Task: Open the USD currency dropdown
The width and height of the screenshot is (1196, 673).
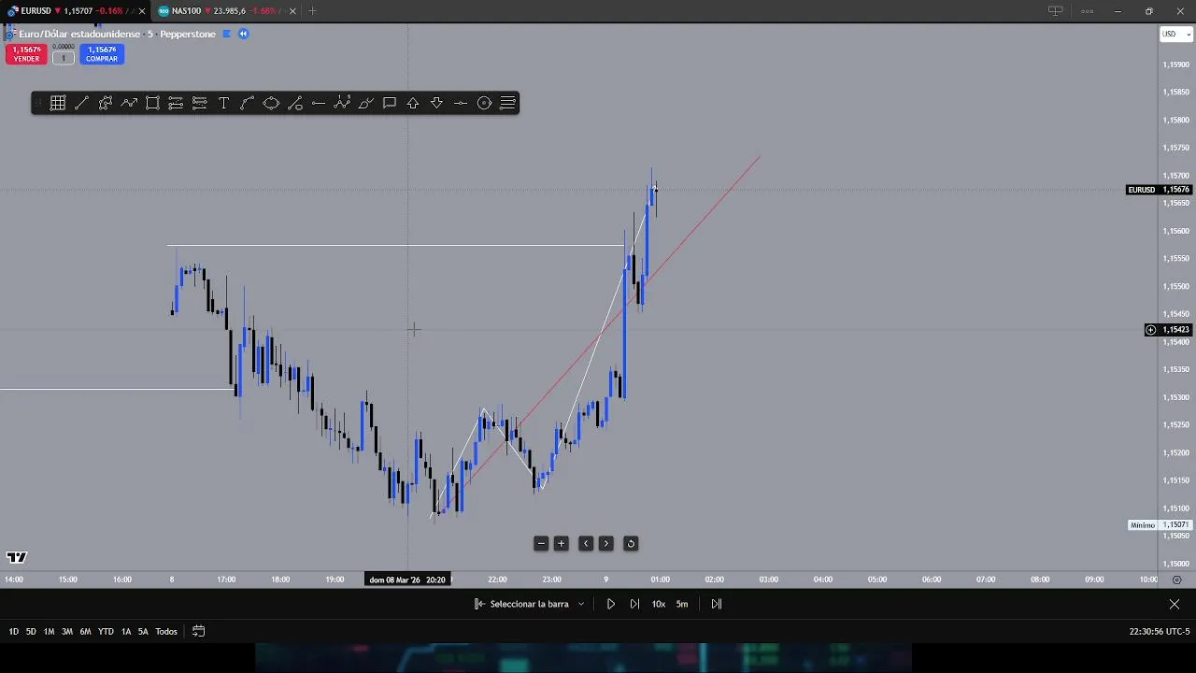Action: (1175, 34)
